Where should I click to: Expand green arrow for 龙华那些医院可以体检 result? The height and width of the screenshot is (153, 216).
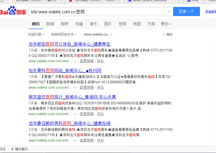75,61
